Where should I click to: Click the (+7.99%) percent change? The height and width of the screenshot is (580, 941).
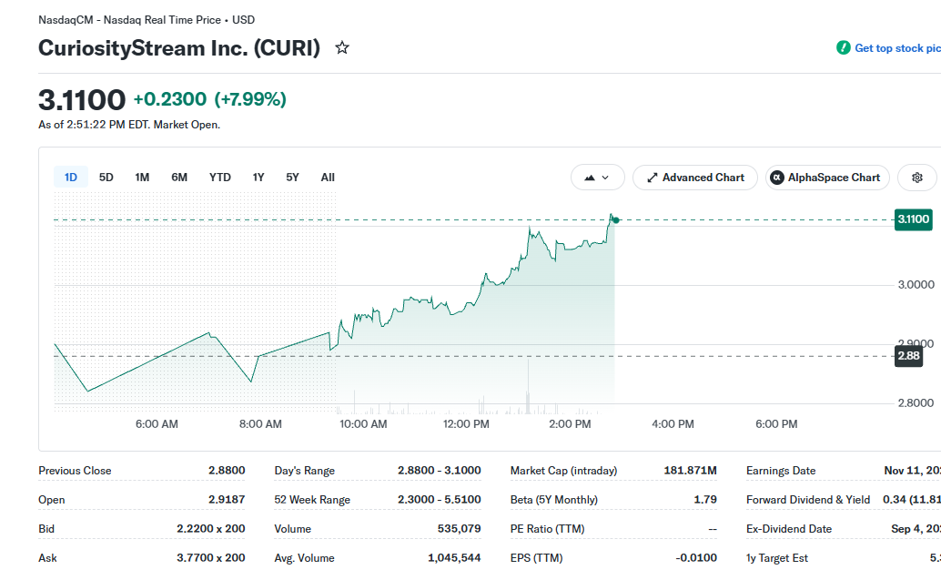[x=250, y=99]
